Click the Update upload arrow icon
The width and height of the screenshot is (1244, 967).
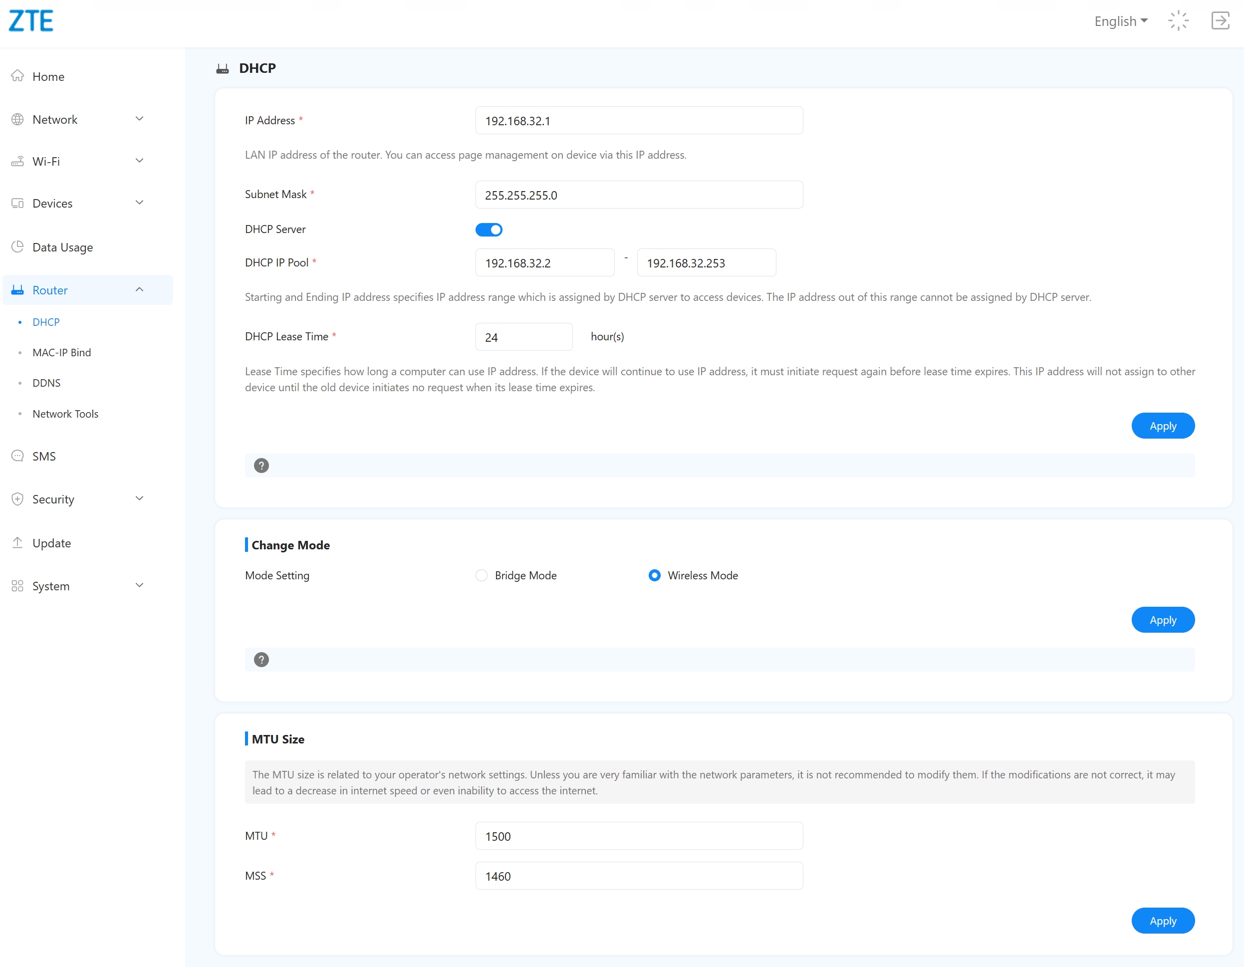coord(17,542)
